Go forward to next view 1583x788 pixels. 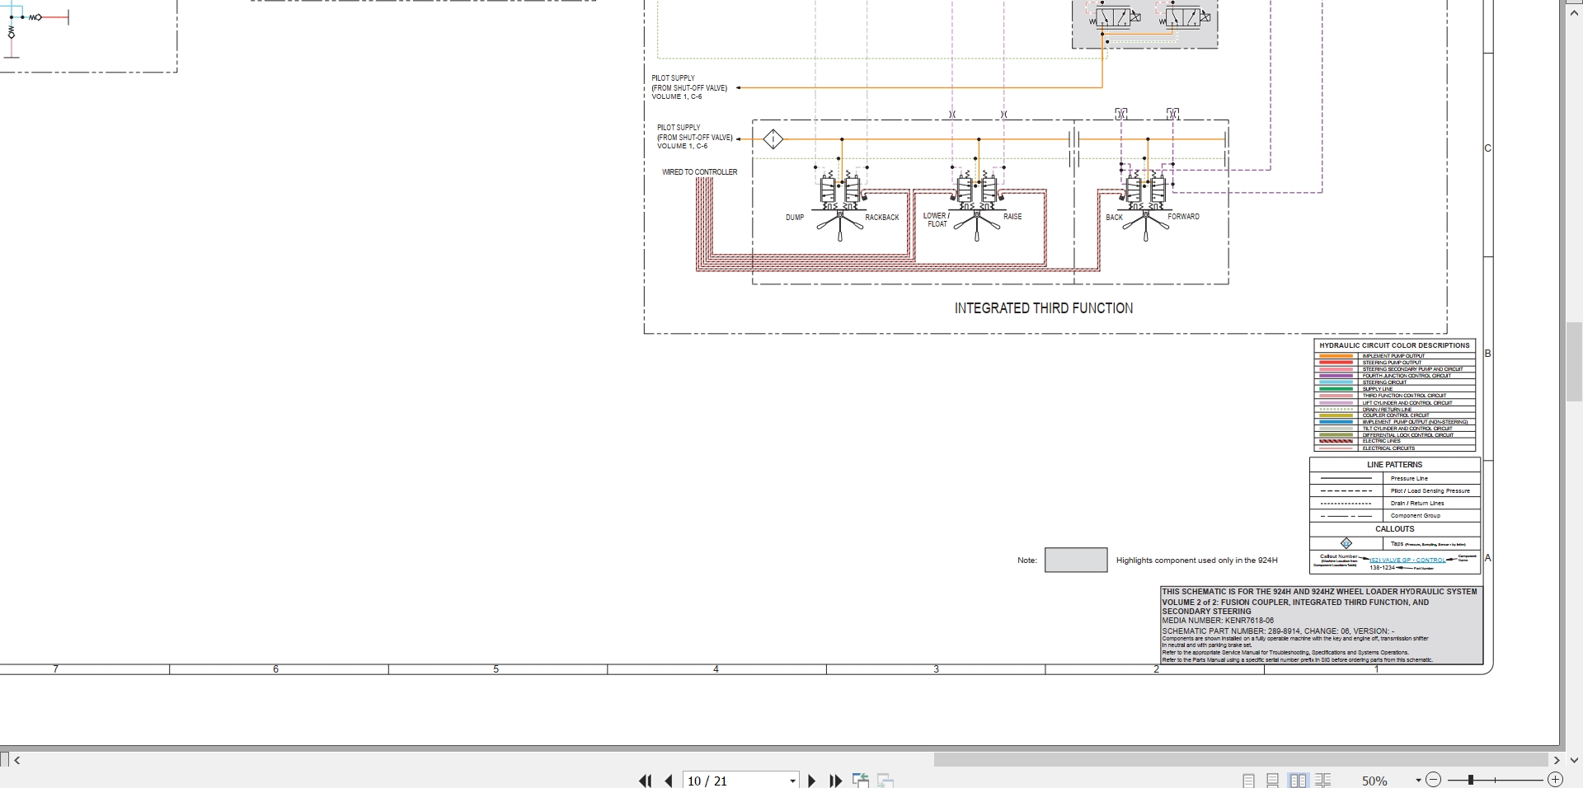point(885,781)
